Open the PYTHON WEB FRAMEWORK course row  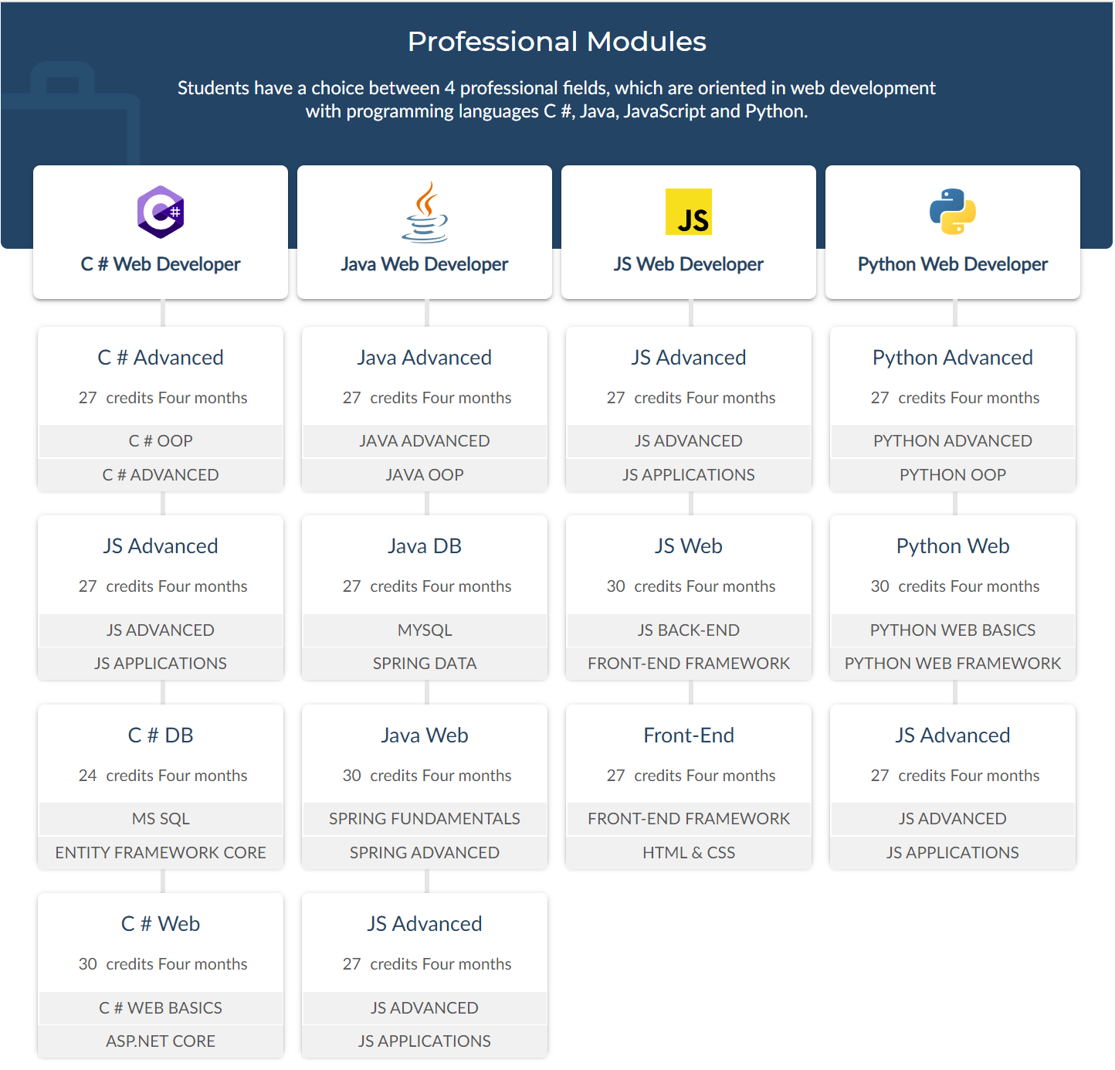point(953,664)
